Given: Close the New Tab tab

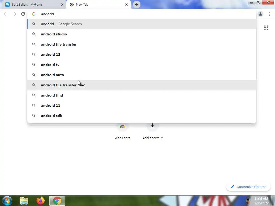Looking at the screenshot, I should tap(126, 5).
